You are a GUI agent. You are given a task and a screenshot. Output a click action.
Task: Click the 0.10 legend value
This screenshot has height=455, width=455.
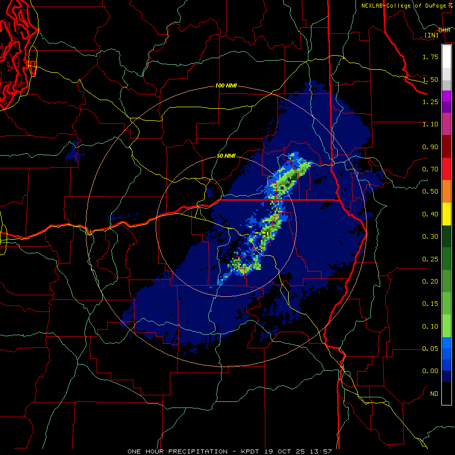click(x=430, y=327)
